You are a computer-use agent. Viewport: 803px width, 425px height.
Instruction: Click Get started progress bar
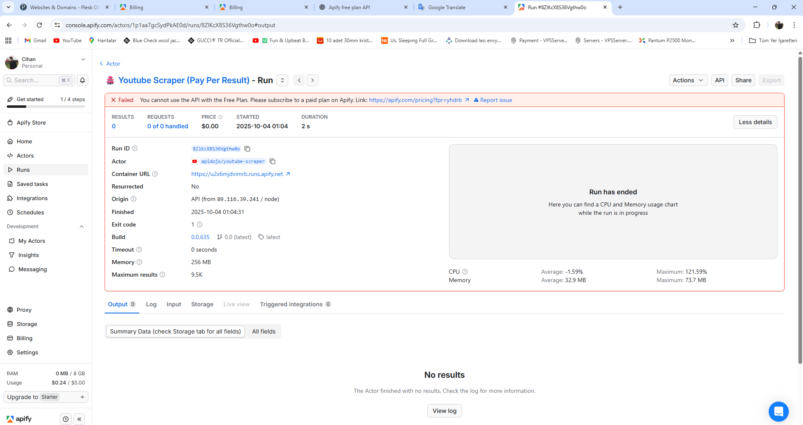pos(46,107)
